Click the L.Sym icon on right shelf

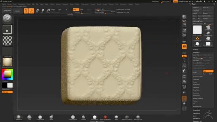[184, 52]
